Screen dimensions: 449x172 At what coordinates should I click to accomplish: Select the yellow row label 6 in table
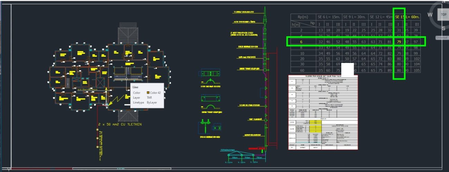pyautogui.click(x=302, y=42)
